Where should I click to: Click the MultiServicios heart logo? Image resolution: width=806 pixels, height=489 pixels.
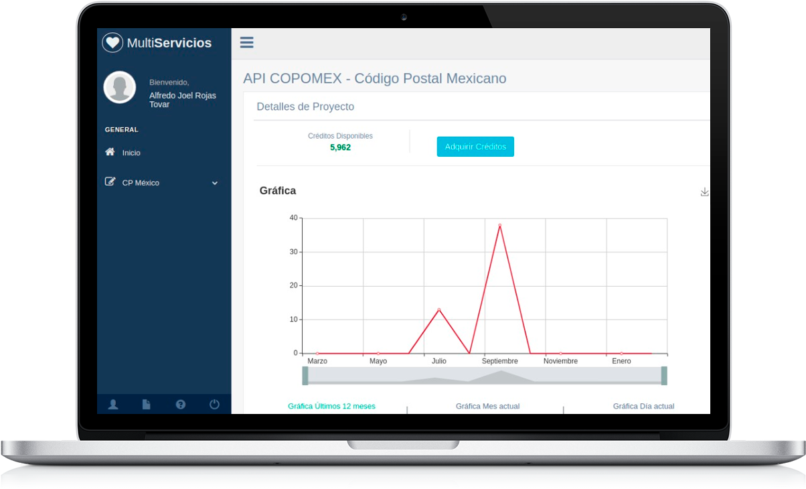pos(112,43)
